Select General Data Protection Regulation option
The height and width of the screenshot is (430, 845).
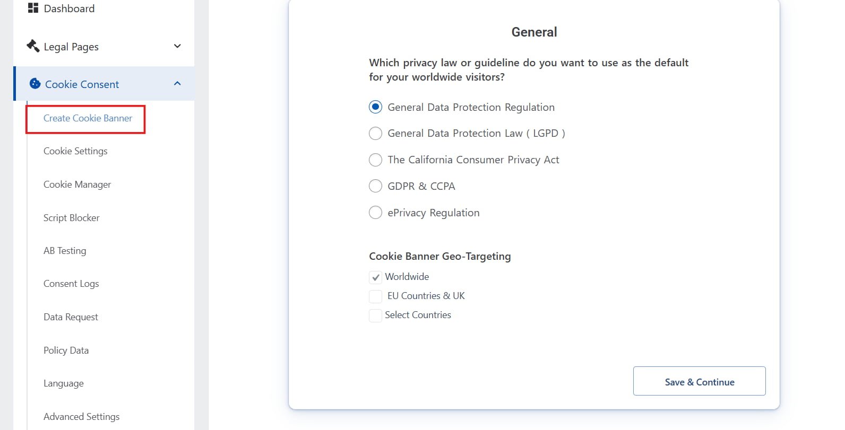pyautogui.click(x=375, y=107)
